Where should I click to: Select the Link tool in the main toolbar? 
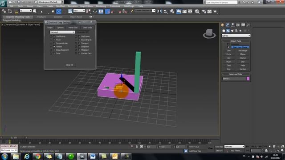point(4,12)
